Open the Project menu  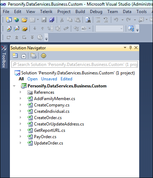coord(64,12)
